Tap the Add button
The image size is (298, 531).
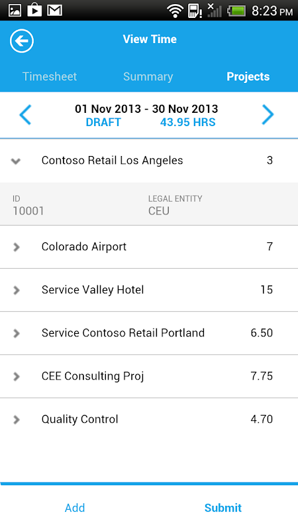(75, 508)
